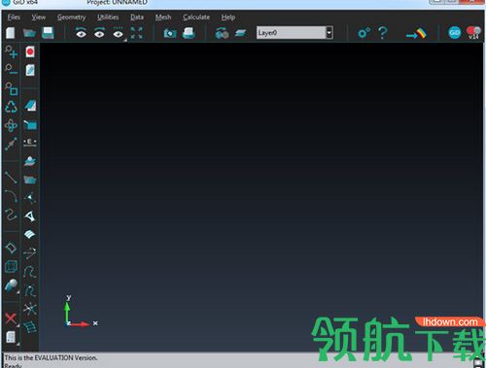Open the Mesh menu
This screenshot has width=486, height=368.
(163, 17)
